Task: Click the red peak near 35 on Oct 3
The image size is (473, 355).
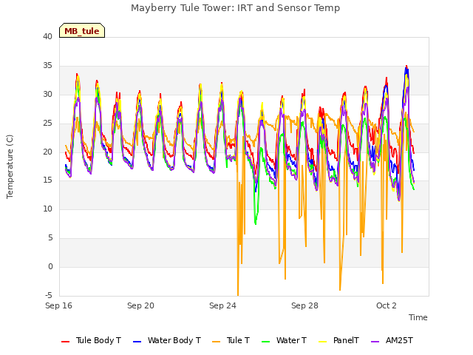Action: [406, 66]
